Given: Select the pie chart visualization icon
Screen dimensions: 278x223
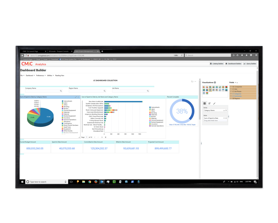Looking at the screenshot, I should [207, 90].
